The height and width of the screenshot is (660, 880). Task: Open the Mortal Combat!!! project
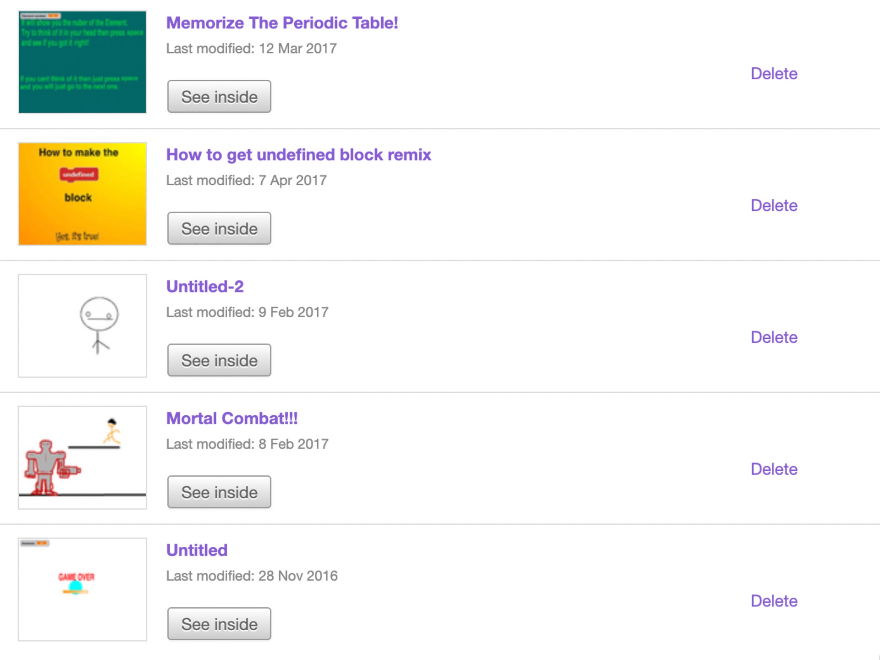(x=231, y=418)
